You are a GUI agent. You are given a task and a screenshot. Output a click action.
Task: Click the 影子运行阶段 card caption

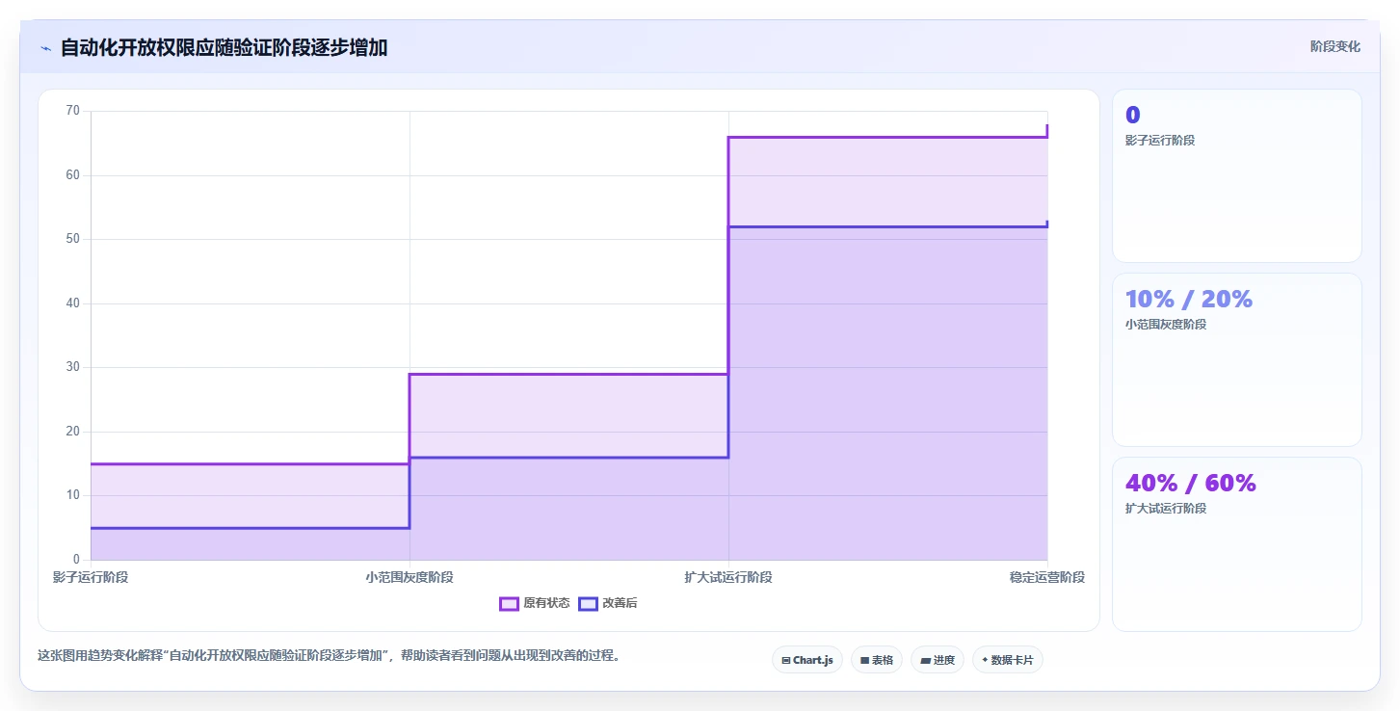[1160, 141]
